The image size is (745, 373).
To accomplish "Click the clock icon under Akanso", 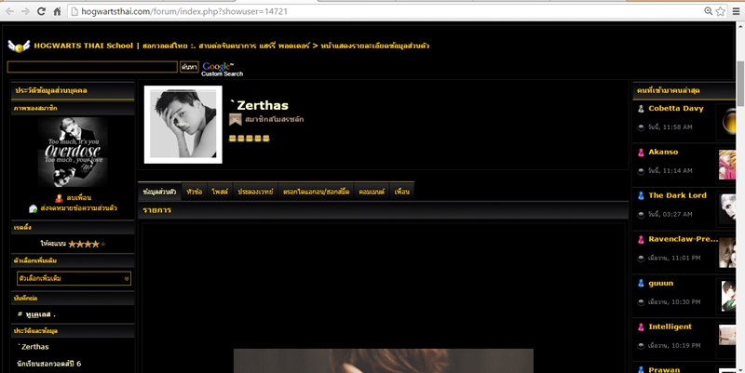I will click(x=641, y=171).
